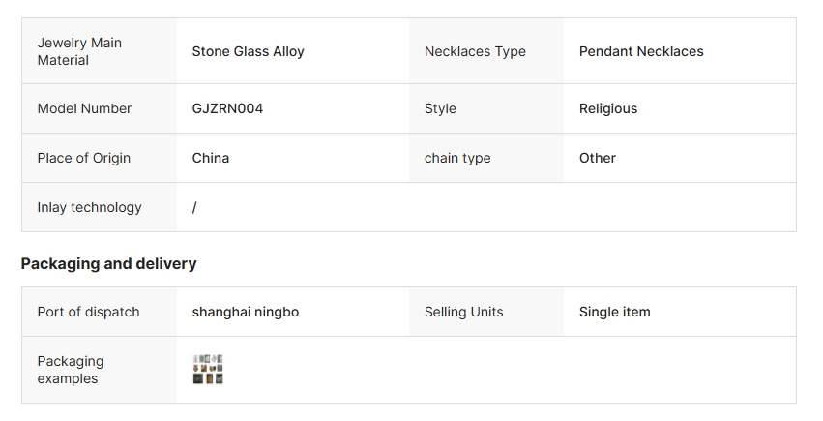Viewport: 823px width, 421px height.
Task: Click the chain type value 'Other'
Action: pyautogui.click(x=598, y=158)
